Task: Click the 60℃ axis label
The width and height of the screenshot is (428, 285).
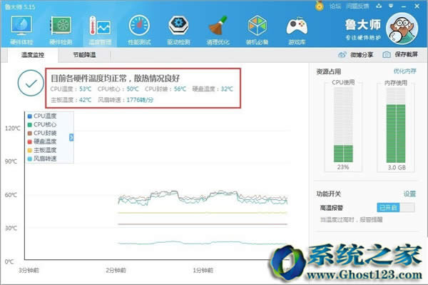Action: [x=11, y=195]
